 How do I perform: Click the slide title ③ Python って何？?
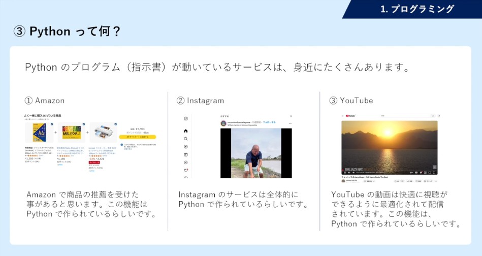tap(67, 31)
